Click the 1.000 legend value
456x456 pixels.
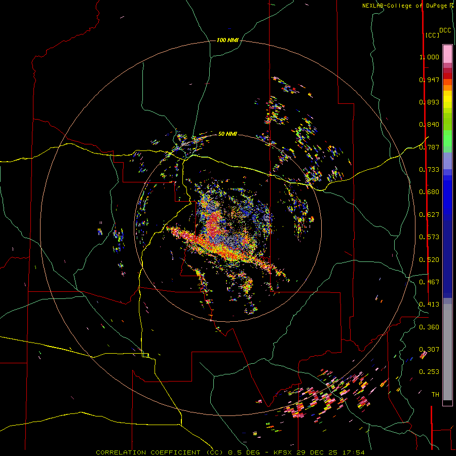pos(429,57)
